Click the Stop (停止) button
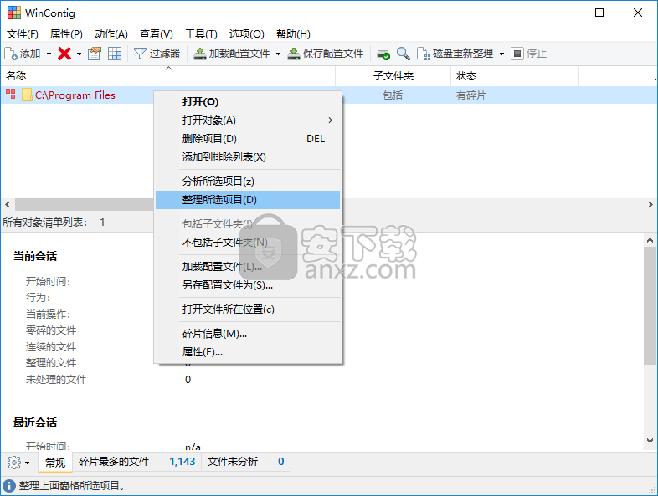Image resolution: width=658 pixels, height=496 pixels. click(x=529, y=54)
